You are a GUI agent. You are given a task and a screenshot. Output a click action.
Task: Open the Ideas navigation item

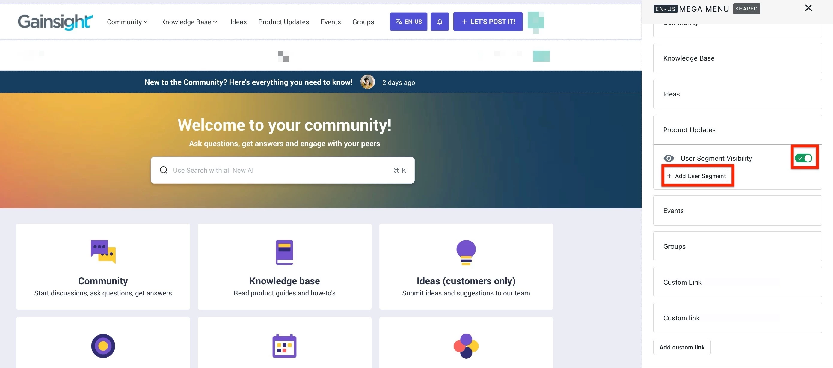coord(238,22)
